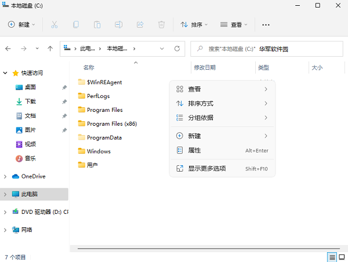Expand the 此电脑 tree node
Image resolution: width=348 pixels, height=262 pixels.
point(5,194)
